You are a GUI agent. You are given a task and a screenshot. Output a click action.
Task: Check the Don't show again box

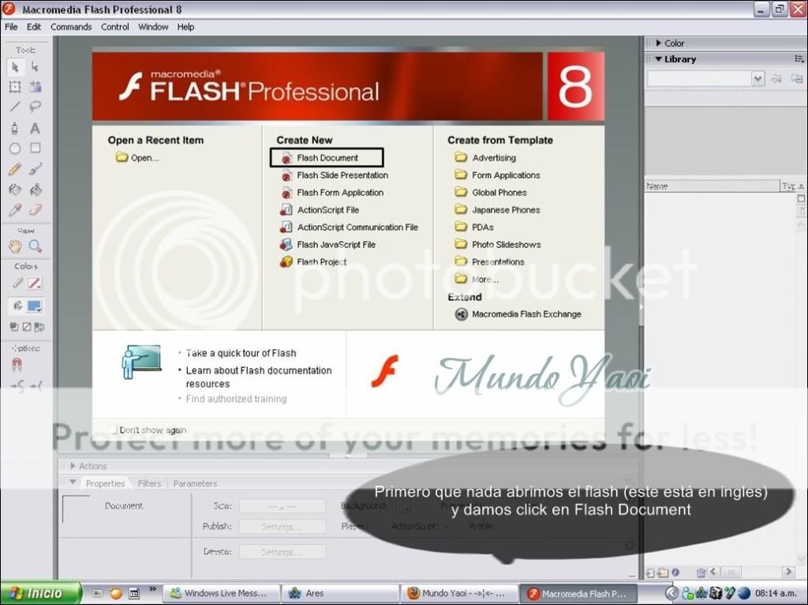pos(113,430)
